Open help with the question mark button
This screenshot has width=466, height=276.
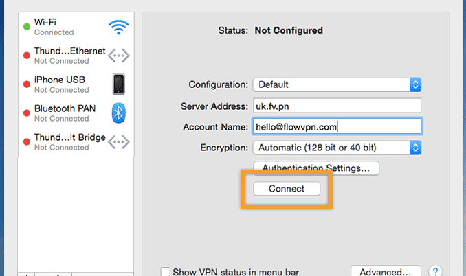[x=436, y=271]
